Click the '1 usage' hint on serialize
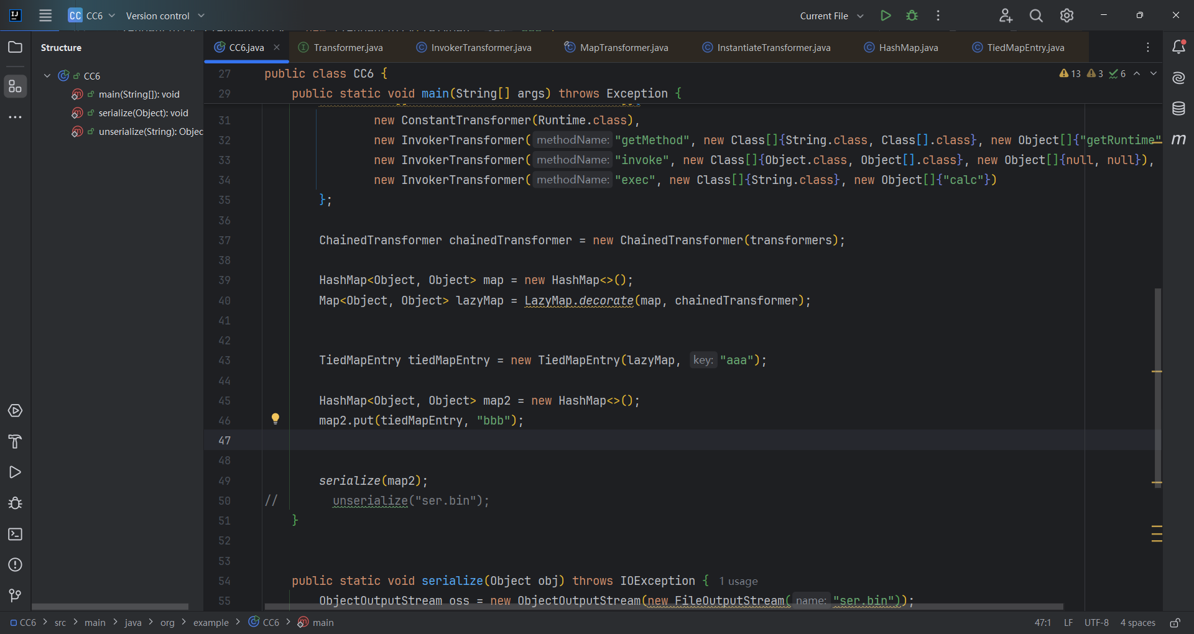Screen dimensions: 1194x634 (x=738, y=581)
